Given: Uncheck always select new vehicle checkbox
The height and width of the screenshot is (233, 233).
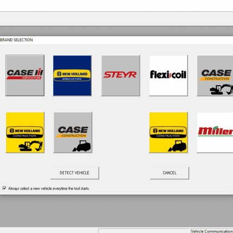Looking at the screenshot, I should [x=4, y=188].
